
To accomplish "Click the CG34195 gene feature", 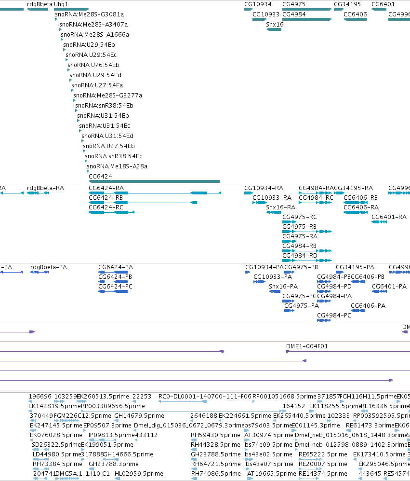I will tap(339, 9).
